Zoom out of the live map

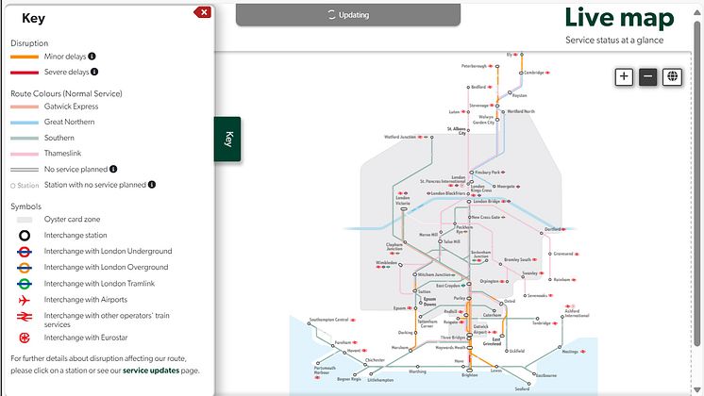click(647, 77)
